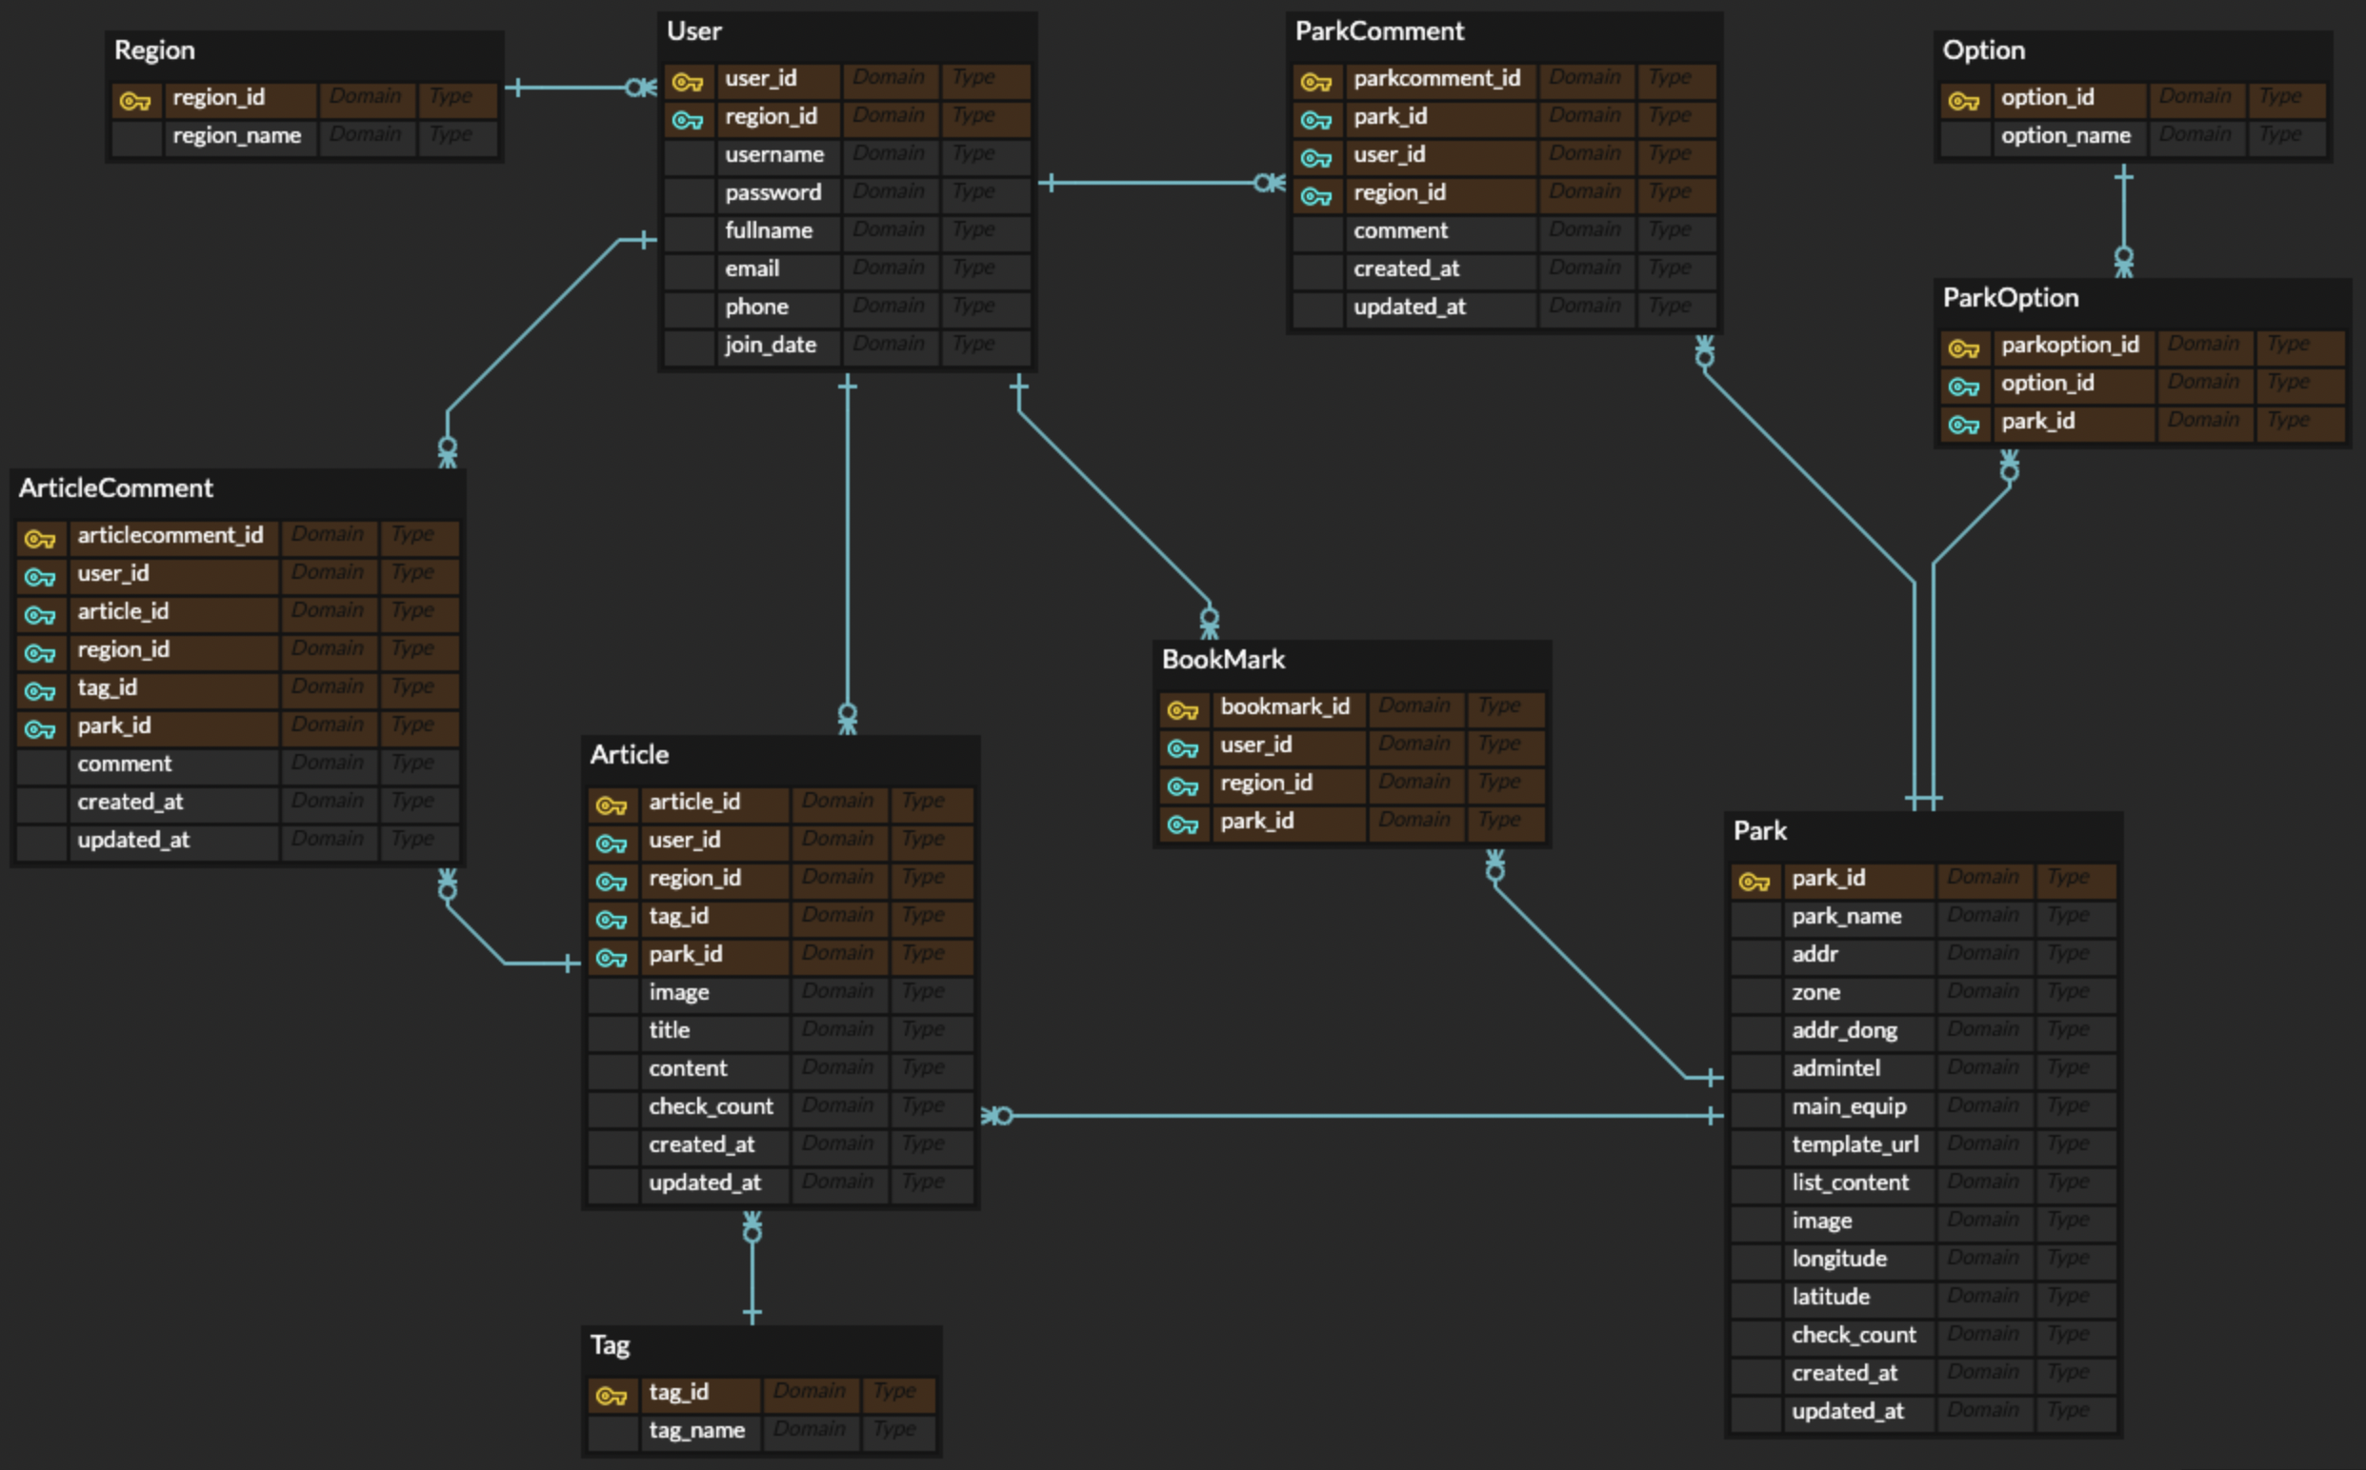Select the primary key icon on articlecomment_id
This screenshot has height=1470, width=2366.
click(40, 538)
